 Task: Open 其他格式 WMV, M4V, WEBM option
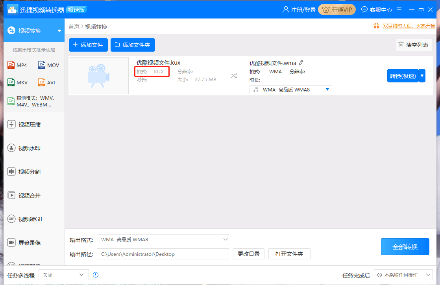click(31, 101)
